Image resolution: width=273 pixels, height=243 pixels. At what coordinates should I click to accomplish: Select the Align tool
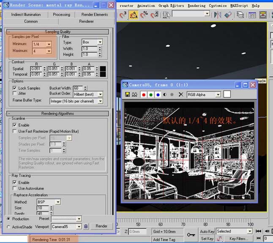228,15
